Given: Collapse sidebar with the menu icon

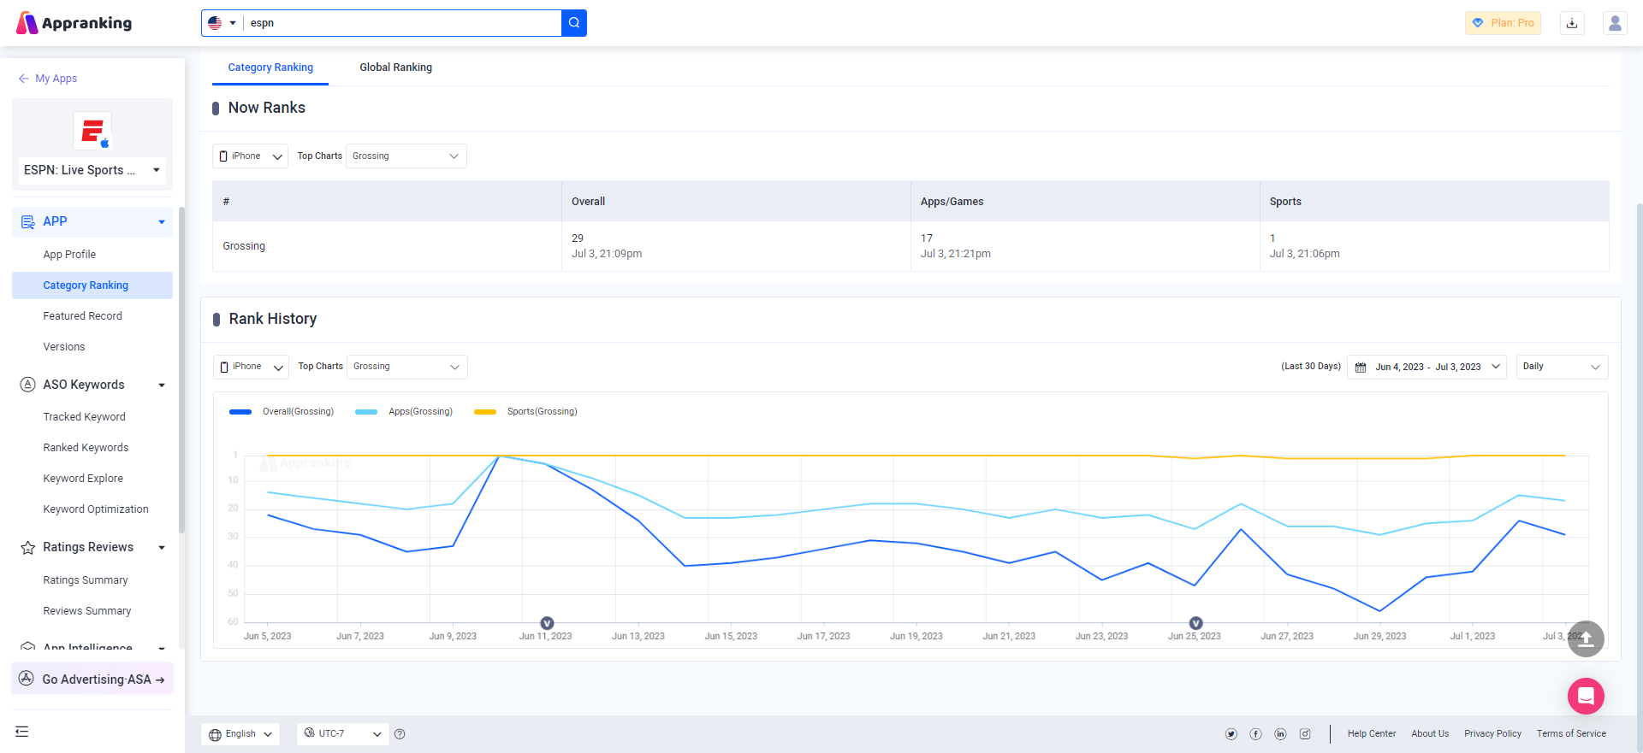Looking at the screenshot, I should click(x=22, y=732).
